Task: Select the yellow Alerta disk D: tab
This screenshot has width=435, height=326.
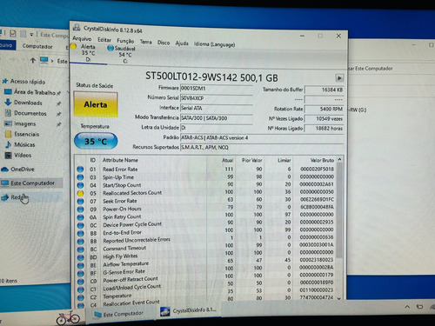Action: point(88,53)
